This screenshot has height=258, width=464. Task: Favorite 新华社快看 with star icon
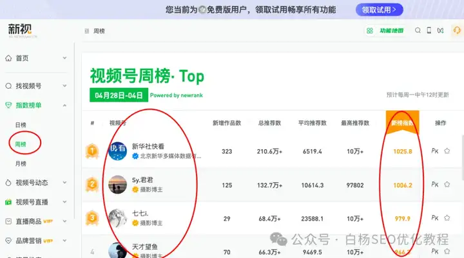[447, 151]
